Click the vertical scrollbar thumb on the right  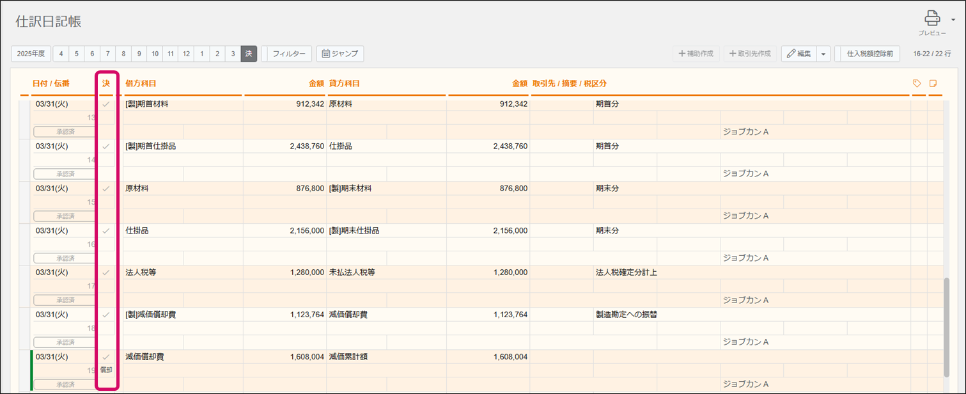tap(947, 327)
